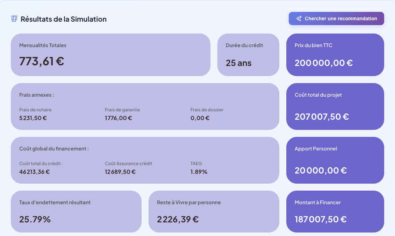Click the Apport Personnel card

(335, 160)
